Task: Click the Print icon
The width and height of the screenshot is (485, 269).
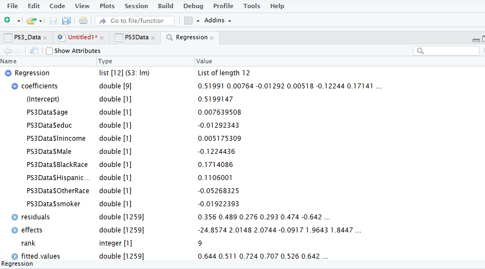Action: [x=83, y=21]
